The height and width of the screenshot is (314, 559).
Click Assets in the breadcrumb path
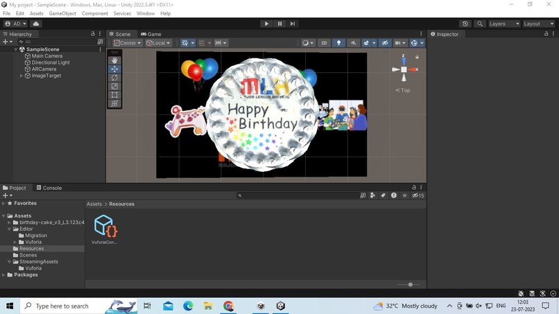[x=94, y=204]
